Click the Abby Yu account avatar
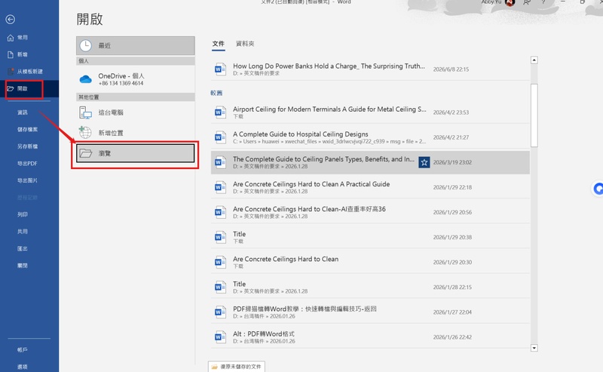Viewport: 603px width, 372px height. click(510, 3)
